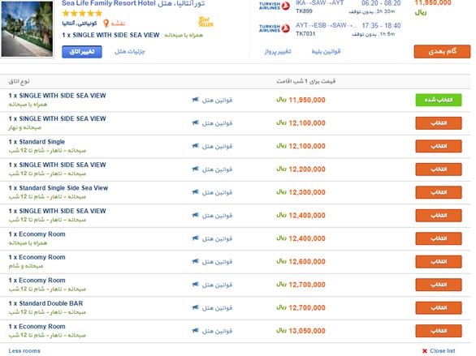The height and width of the screenshot is (356, 476).
Task: Click the megaphone icon in the 13,050,000 row
Action: coord(196,330)
